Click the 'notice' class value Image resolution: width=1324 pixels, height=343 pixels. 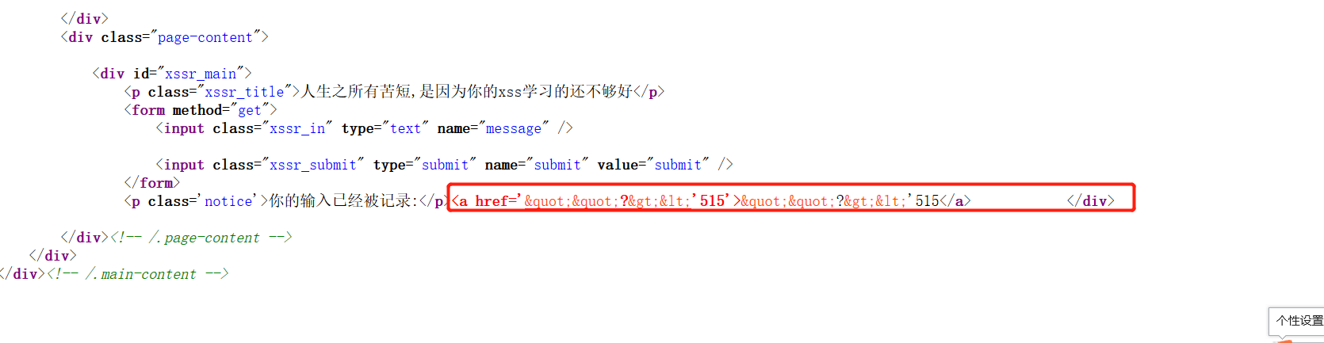point(228,201)
